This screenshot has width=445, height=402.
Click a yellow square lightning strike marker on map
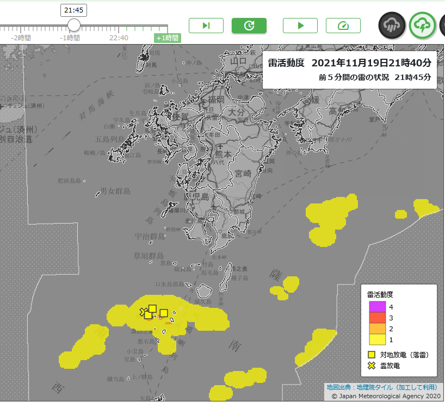[153, 308]
